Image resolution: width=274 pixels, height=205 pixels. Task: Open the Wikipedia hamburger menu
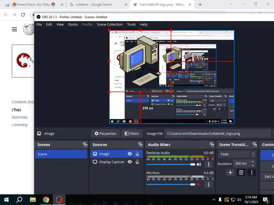(14, 29)
